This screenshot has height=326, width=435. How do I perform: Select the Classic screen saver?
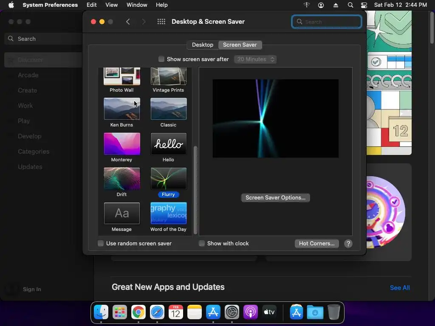tap(168, 112)
